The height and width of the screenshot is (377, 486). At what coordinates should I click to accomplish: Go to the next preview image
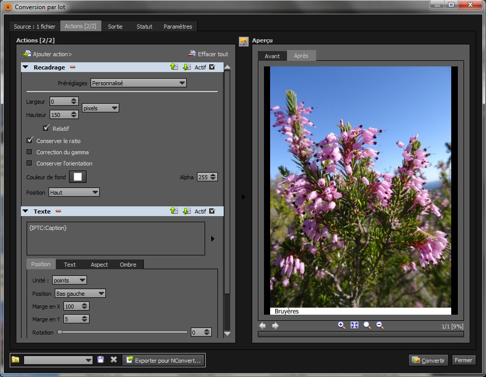tap(275, 325)
